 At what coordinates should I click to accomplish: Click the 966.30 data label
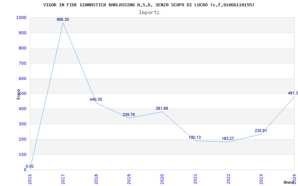click(x=63, y=19)
